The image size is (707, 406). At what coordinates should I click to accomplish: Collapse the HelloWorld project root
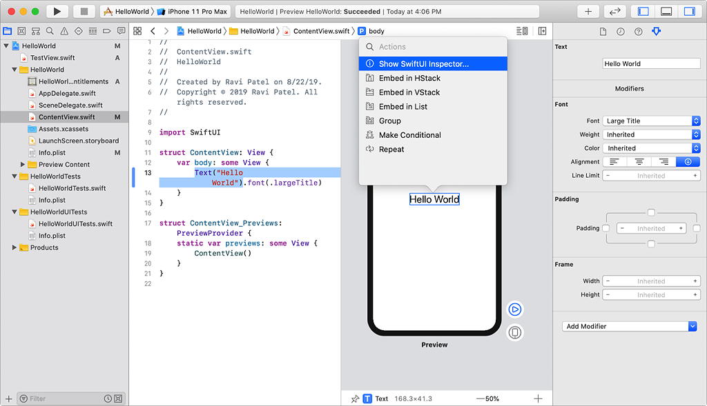pos(6,46)
